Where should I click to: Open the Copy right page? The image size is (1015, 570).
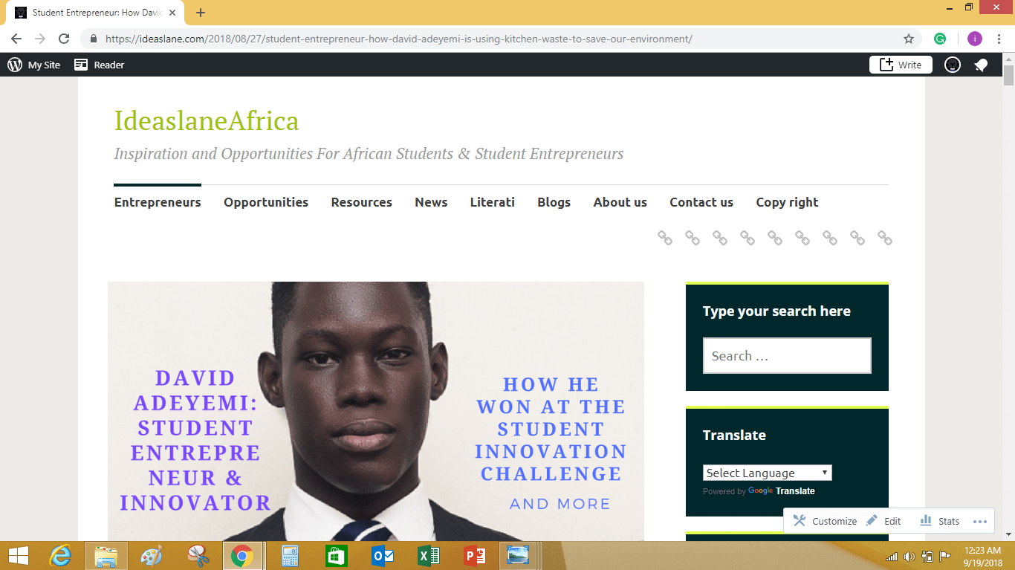point(787,202)
